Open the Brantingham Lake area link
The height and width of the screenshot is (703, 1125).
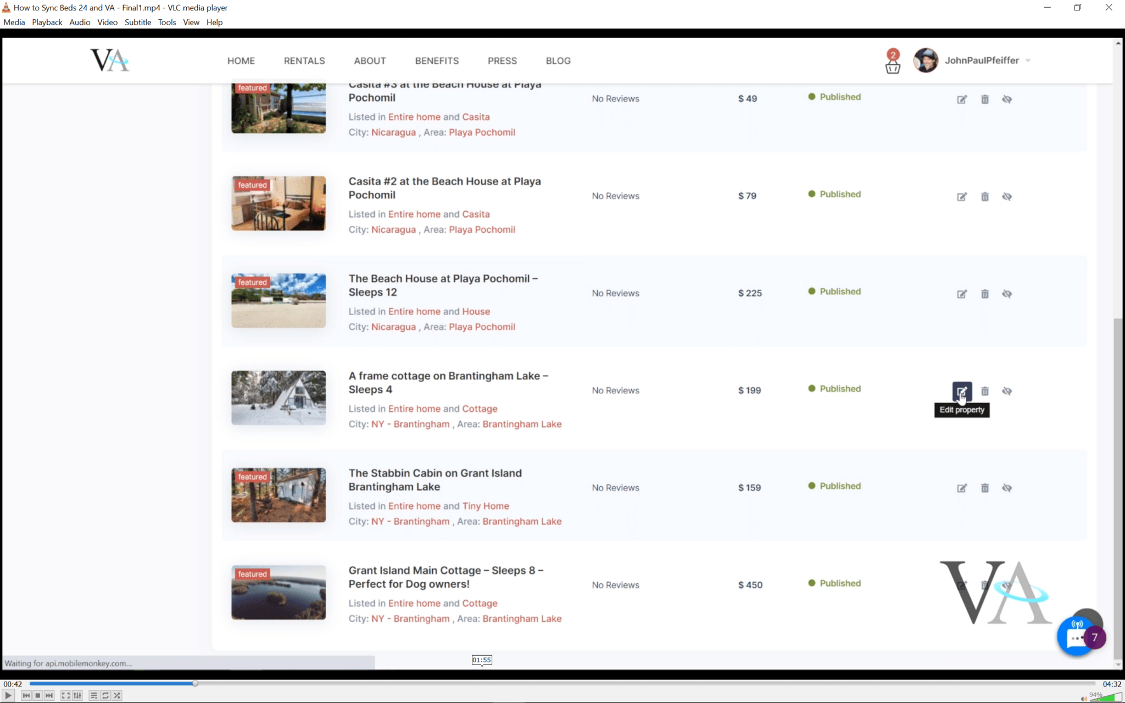[521, 424]
